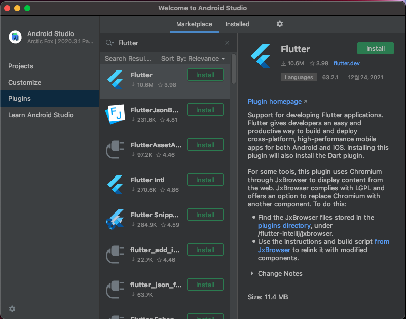
Task: Click the large Flutter logo in details pane
Action: 261,56
